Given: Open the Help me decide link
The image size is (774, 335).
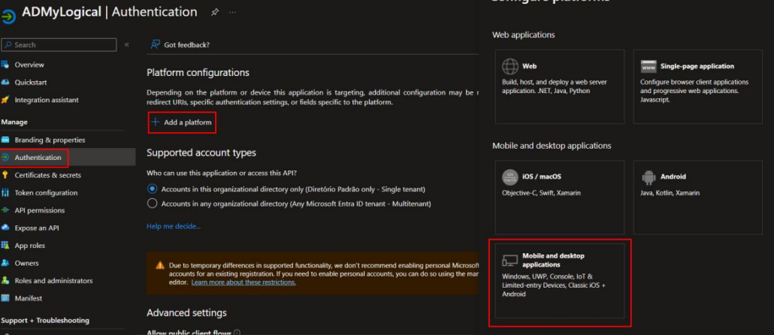Looking at the screenshot, I should (x=174, y=226).
